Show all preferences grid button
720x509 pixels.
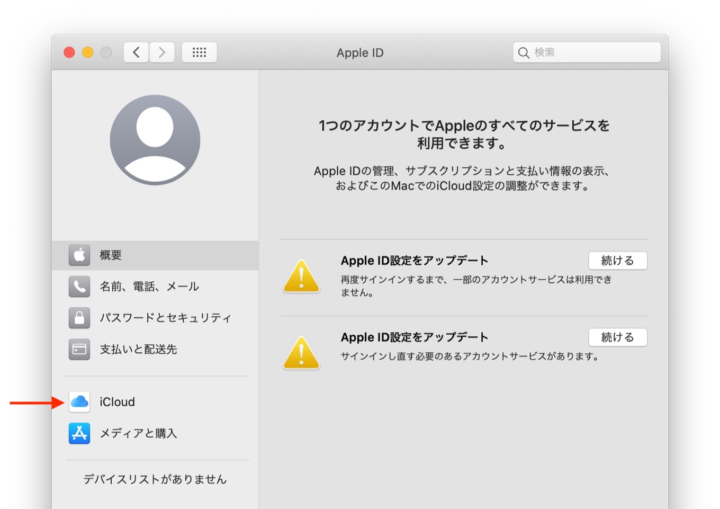199,52
